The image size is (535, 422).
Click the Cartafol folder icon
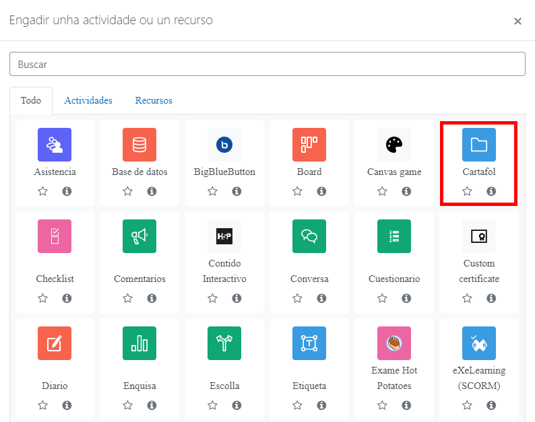479,145
